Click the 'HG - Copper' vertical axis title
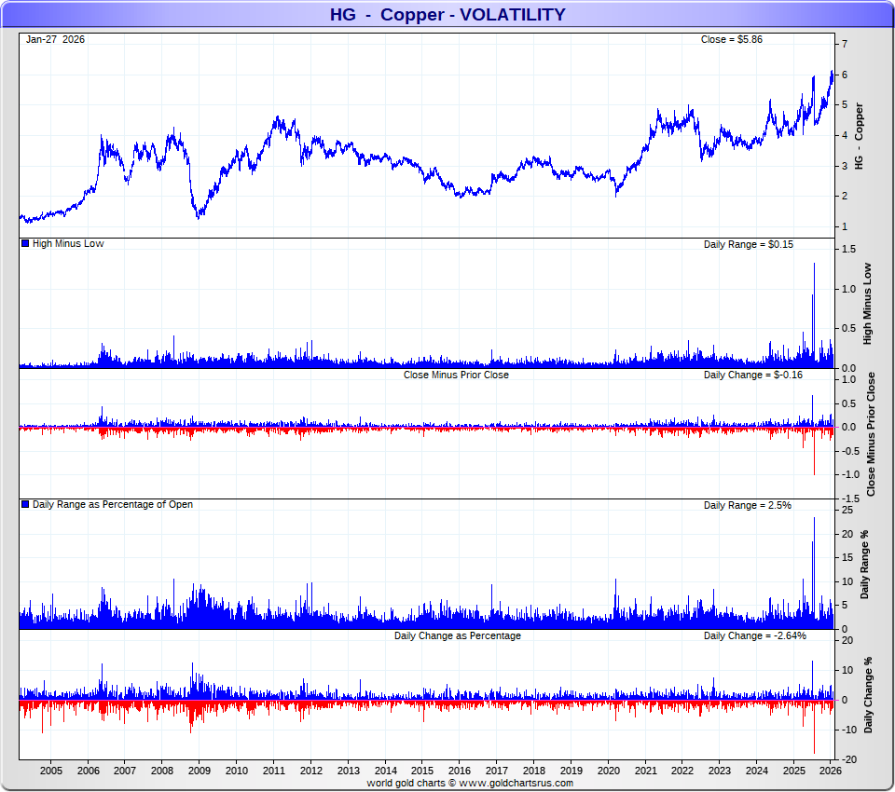The width and height of the screenshot is (895, 792). tap(859, 136)
